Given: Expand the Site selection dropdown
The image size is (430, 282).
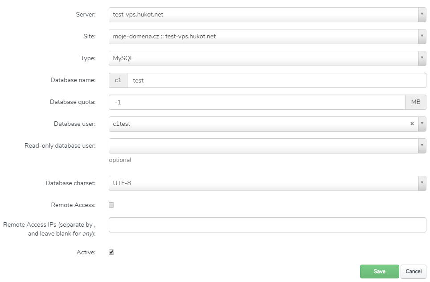Looking at the screenshot, I should (x=422, y=37).
